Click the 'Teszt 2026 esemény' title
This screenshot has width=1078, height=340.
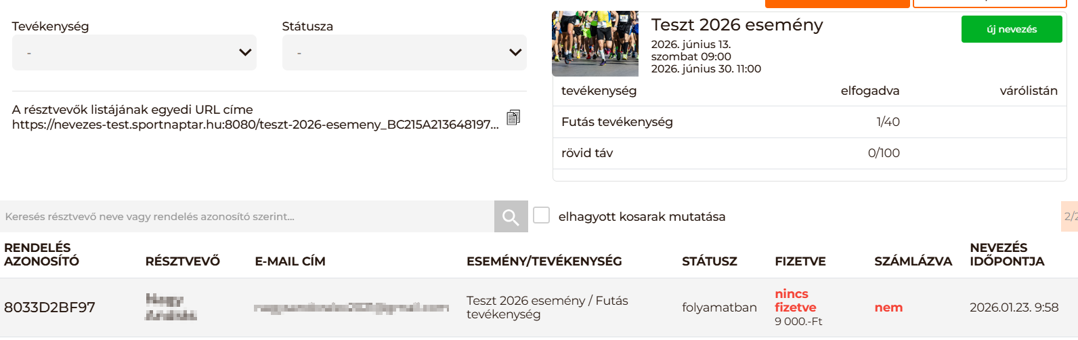737,25
